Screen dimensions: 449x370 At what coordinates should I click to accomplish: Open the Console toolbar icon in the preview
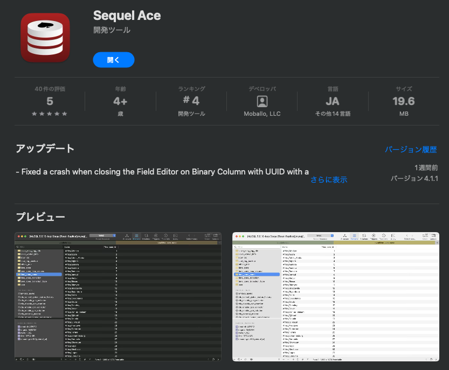click(214, 235)
